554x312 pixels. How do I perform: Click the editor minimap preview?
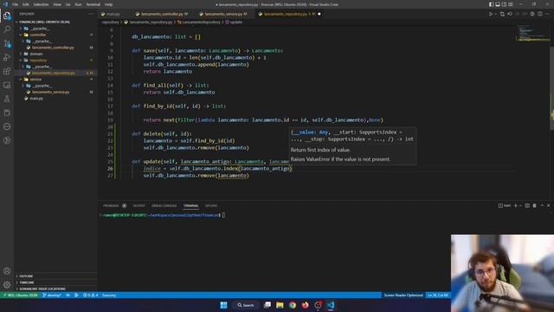(x=532, y=33)
